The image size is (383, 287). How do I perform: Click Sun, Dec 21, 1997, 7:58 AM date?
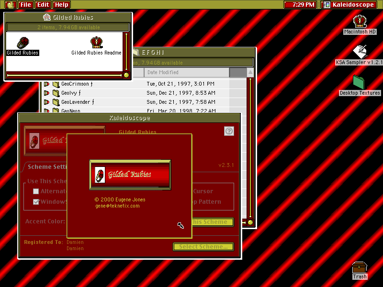coord(181,102)
